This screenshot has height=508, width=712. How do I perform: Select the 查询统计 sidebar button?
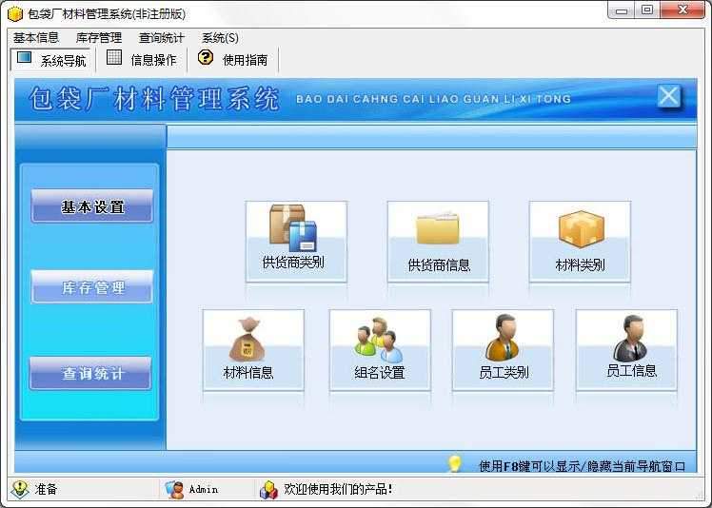(90, 373)
